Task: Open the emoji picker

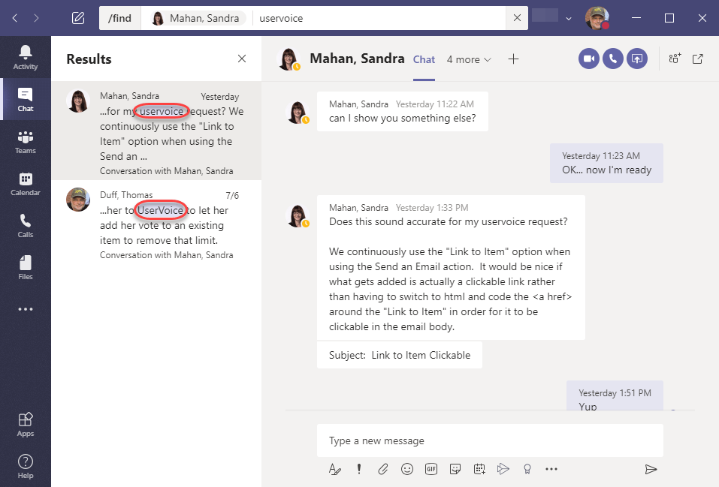Action: point(407,469)
